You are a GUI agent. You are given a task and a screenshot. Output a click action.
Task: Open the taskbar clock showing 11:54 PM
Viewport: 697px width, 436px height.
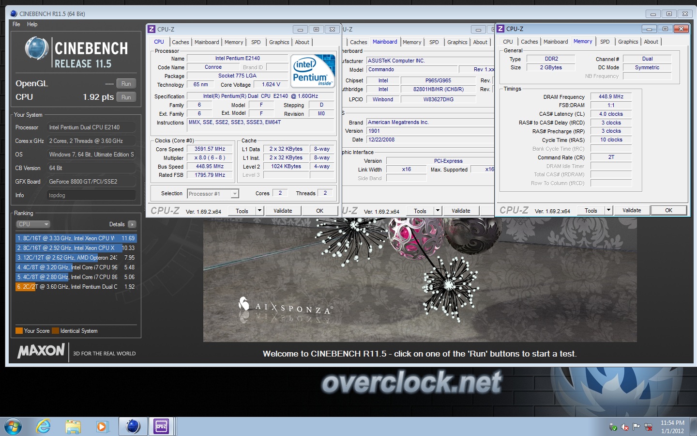tap(672, 427)
